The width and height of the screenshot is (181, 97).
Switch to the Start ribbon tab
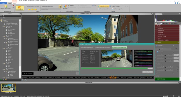coord(10,3)
